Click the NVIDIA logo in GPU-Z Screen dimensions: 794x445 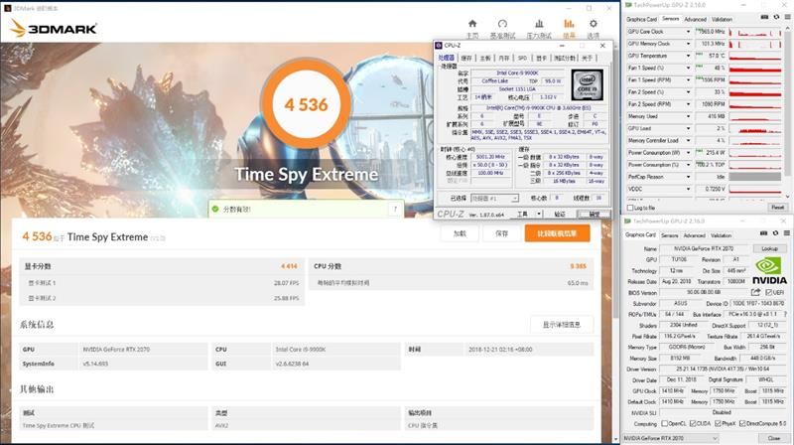769,270
